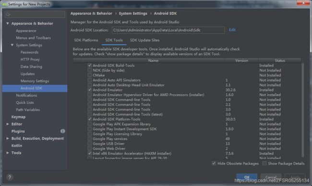Select Passwords under System Settings
312x186 pixels.
tap(29, 52)
